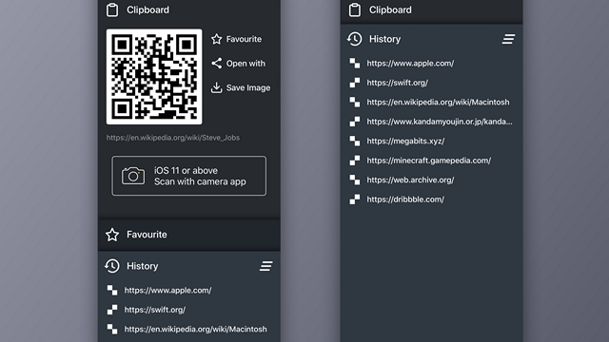Click the QR icon beside apple.com in the right panel
609x342 pixels.
355,63
